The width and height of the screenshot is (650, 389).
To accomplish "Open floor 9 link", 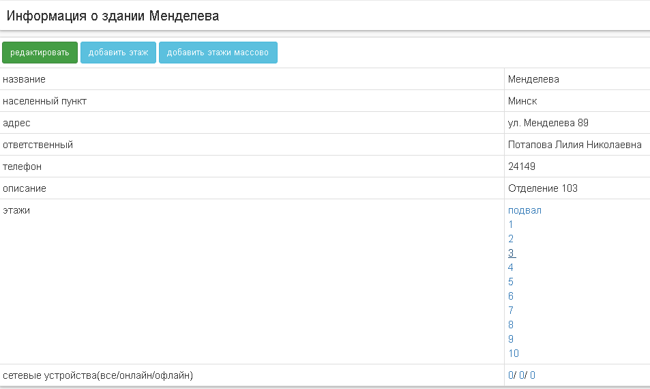I will tap(511, 339).
